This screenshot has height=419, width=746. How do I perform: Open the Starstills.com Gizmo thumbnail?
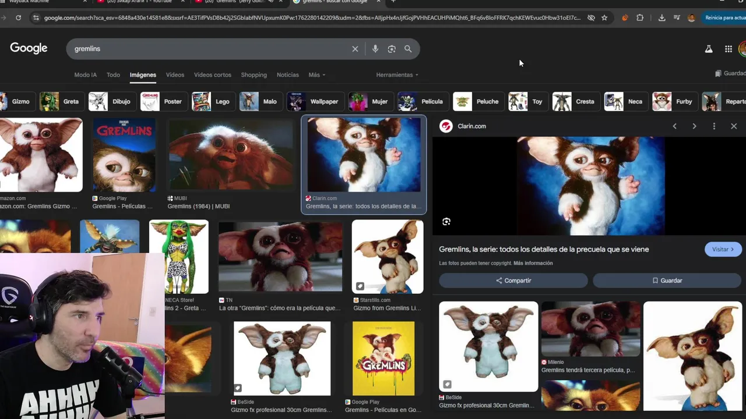388,257
